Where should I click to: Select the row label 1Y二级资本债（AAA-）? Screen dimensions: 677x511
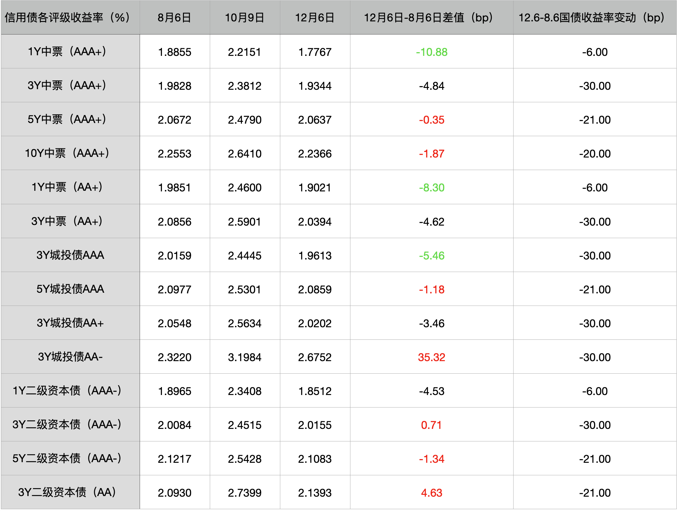coord(70,391)
